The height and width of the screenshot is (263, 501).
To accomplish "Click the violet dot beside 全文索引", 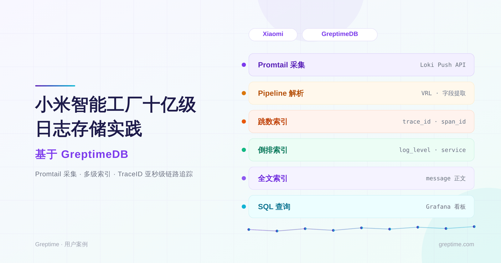I will coord(244,178).
